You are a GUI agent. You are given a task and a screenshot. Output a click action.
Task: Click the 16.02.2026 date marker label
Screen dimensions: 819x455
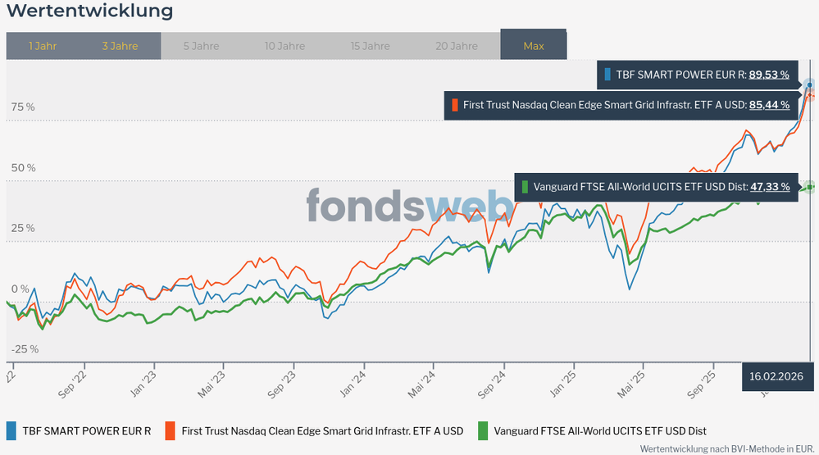(x=776, y=376)
